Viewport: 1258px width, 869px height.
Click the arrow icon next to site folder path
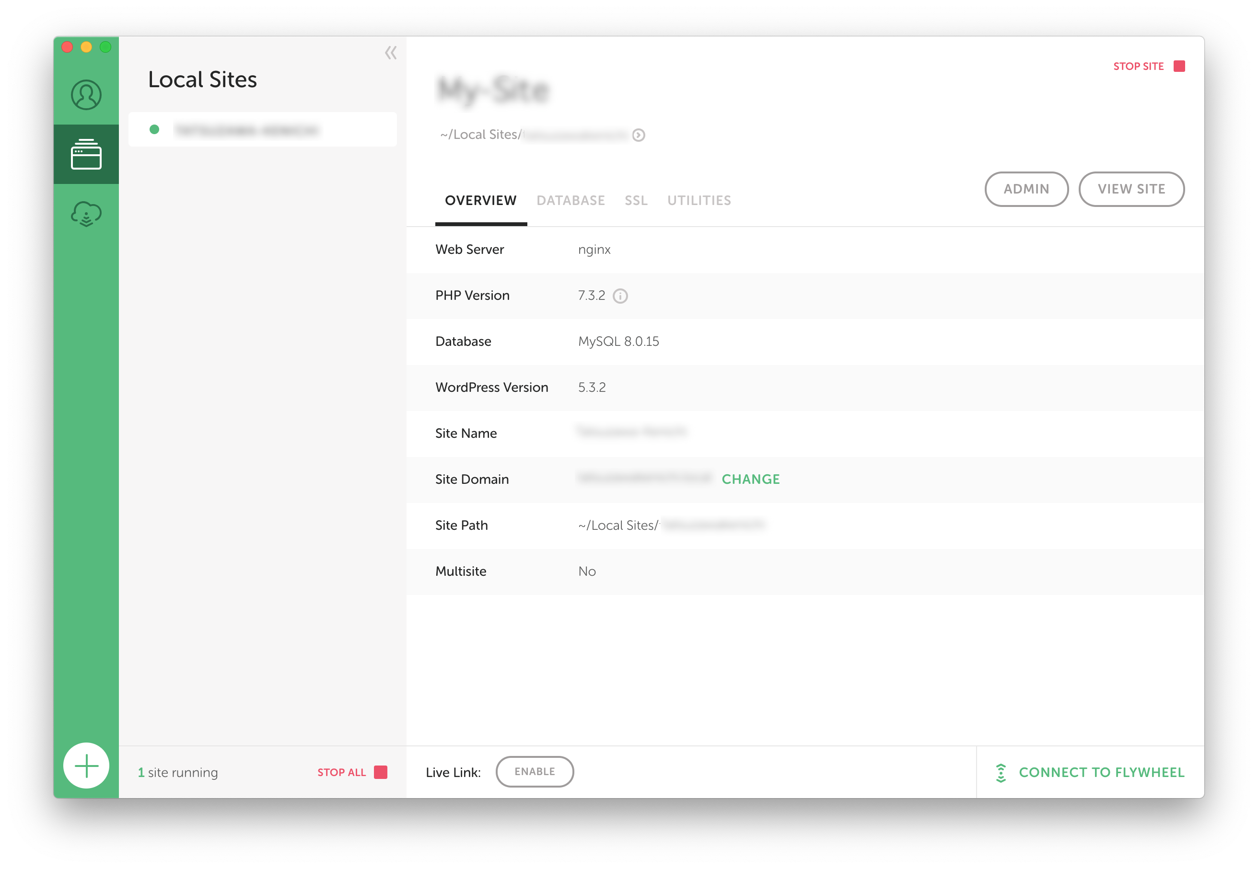pos(639,135)
